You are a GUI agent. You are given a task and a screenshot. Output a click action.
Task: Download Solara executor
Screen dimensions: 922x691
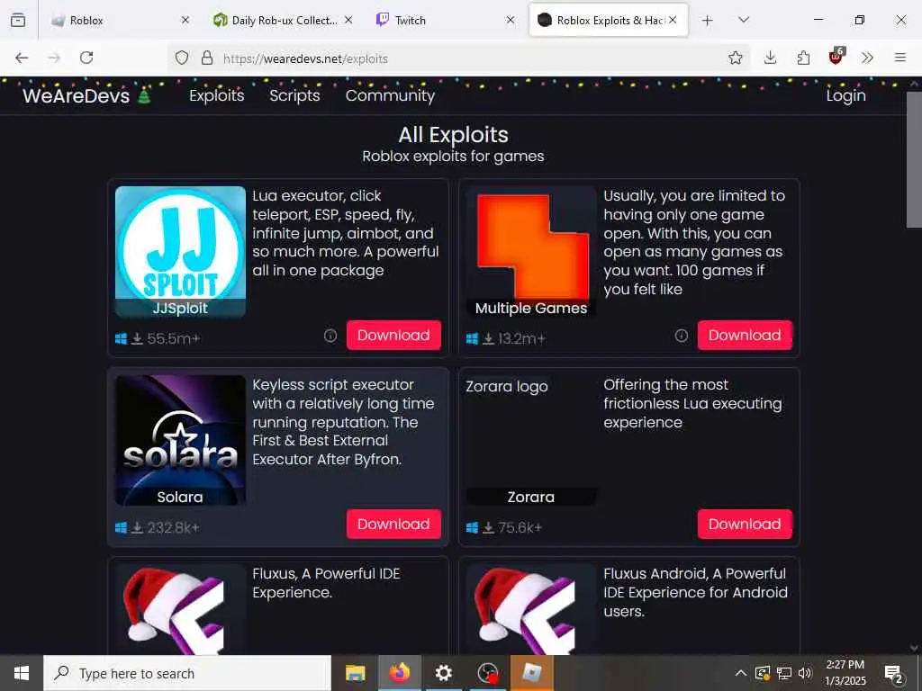[393, 524]
